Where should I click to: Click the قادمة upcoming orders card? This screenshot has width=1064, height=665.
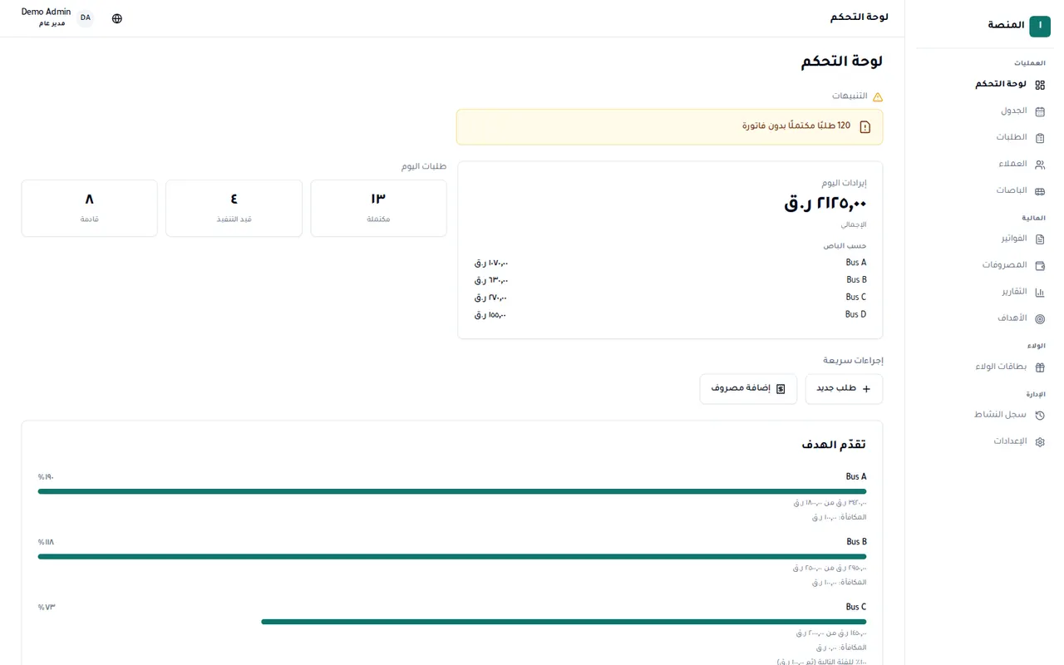click(x=90, y=209)
